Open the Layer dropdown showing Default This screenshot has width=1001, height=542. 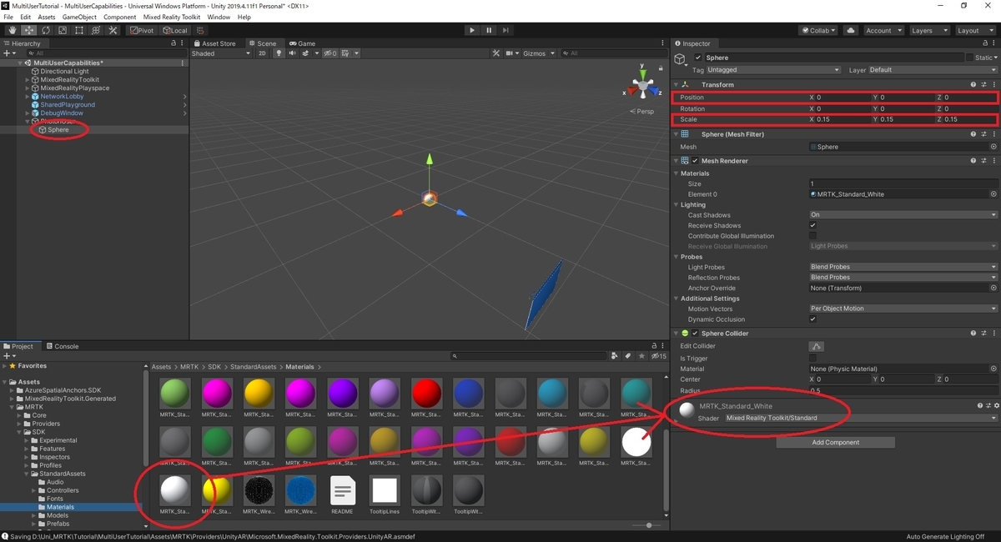(933, 70)
